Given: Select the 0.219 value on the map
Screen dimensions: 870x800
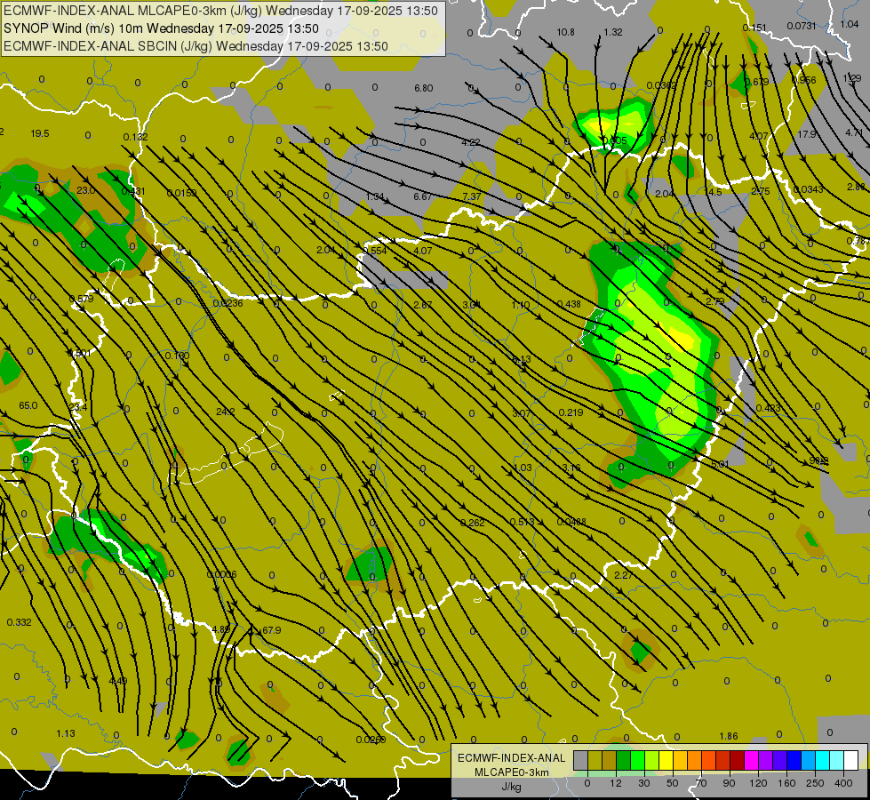Looking at the screenshot, I should click(571, 412).
